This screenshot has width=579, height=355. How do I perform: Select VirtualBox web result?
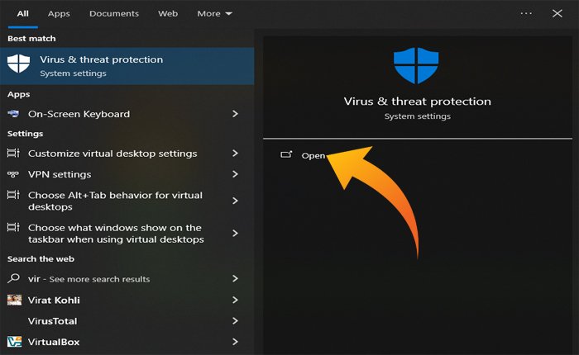coord(127,342)
